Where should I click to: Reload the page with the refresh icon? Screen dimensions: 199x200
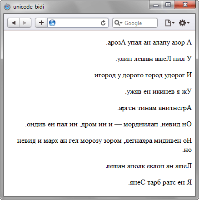103,23
